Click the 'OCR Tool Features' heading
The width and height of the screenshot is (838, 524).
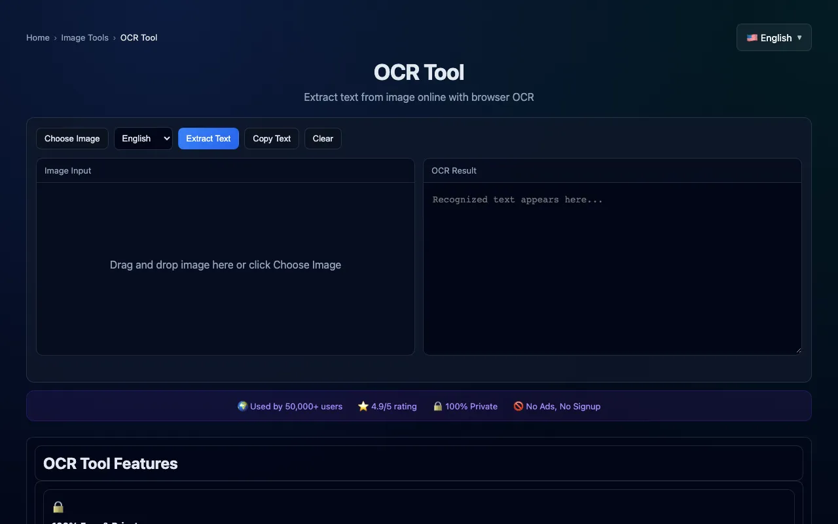[111, 463]
